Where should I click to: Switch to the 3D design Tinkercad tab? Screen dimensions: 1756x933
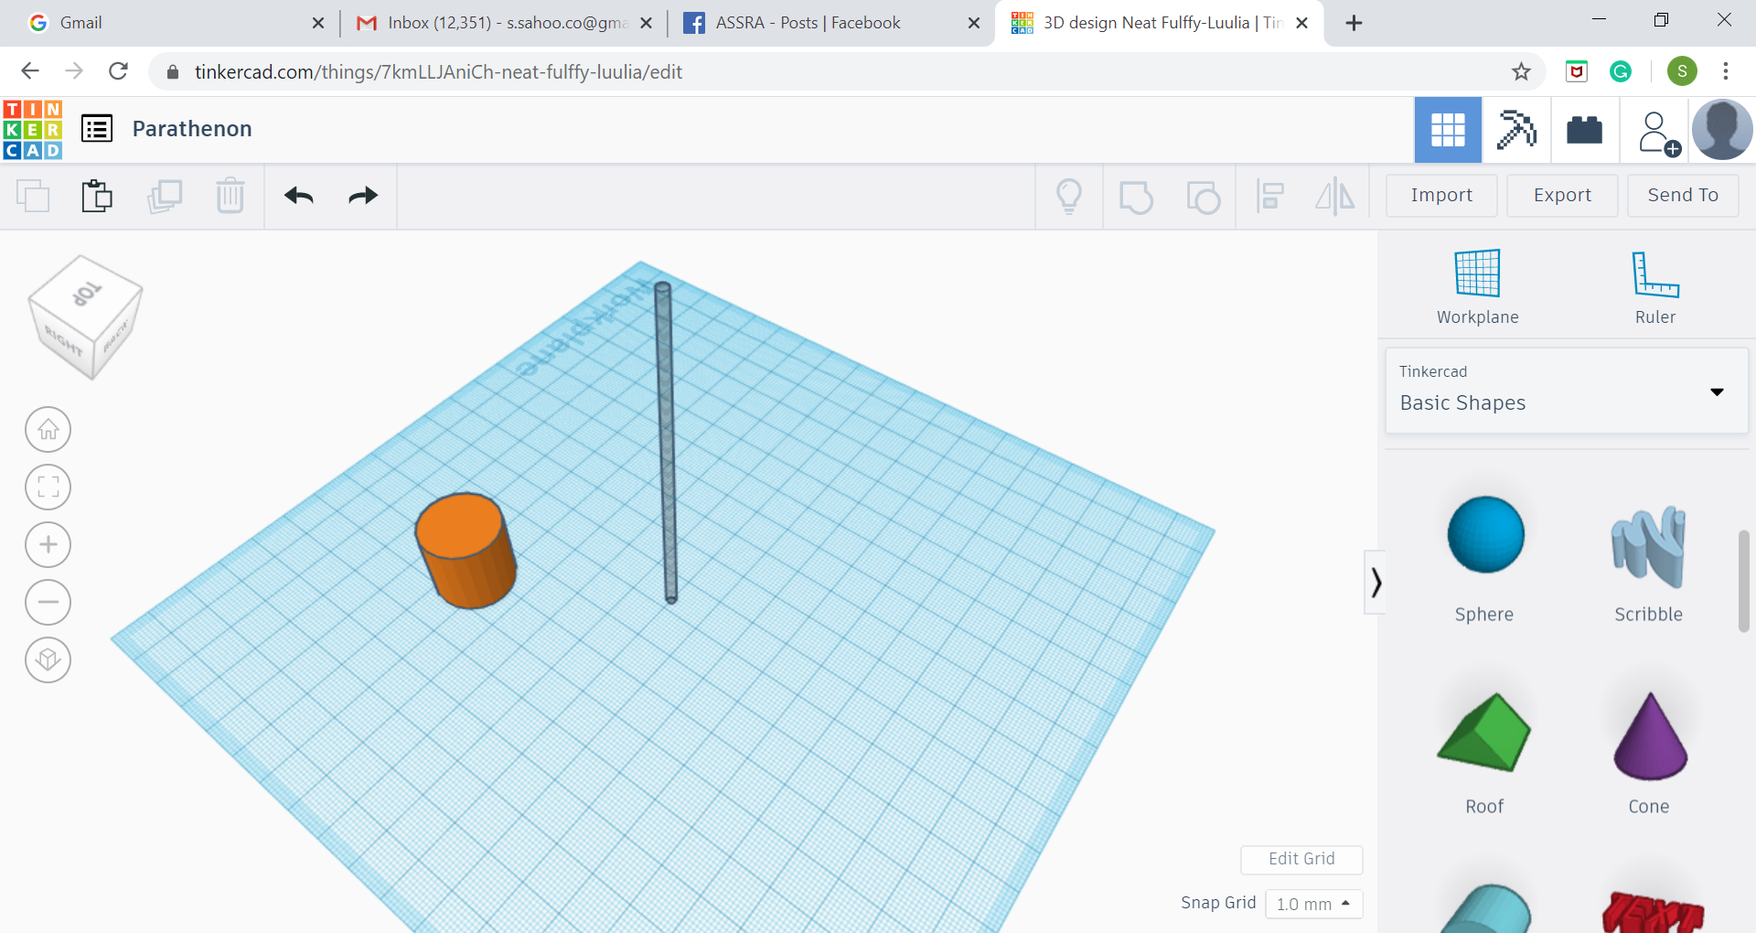(x=1160, y=23)
